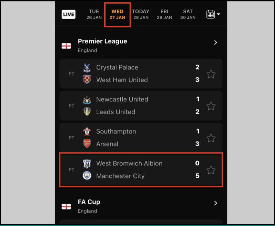Favorite the Crystal Palace vs West Ham match
Image resolution: width=275 pixels, height=226 pixels.
pos(211,74)
